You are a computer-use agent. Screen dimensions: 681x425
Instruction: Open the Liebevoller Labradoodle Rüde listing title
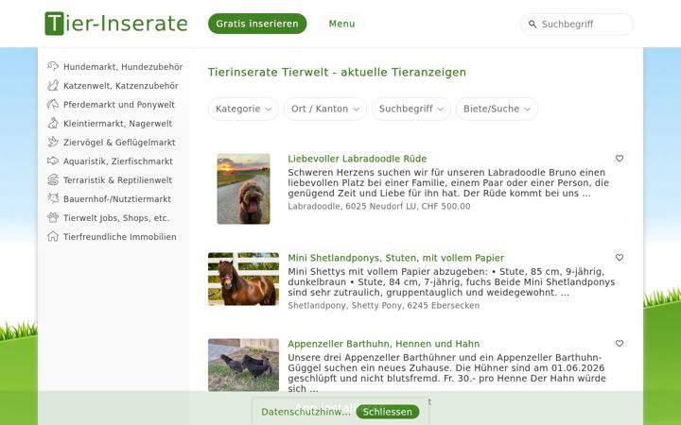357,159
